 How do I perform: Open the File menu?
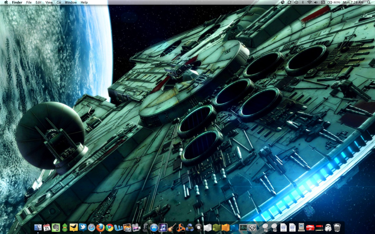point(29,3)
